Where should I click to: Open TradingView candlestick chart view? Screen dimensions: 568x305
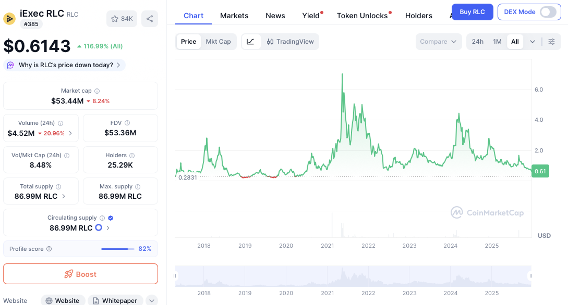tap(290, 42)
